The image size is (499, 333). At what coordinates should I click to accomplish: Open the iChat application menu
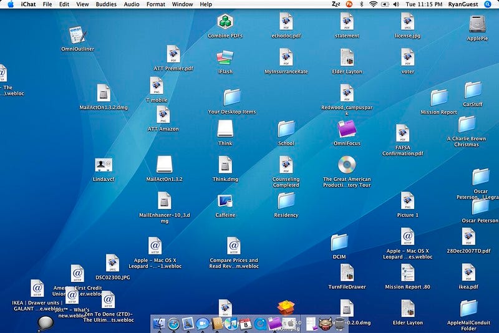(28, 4)
